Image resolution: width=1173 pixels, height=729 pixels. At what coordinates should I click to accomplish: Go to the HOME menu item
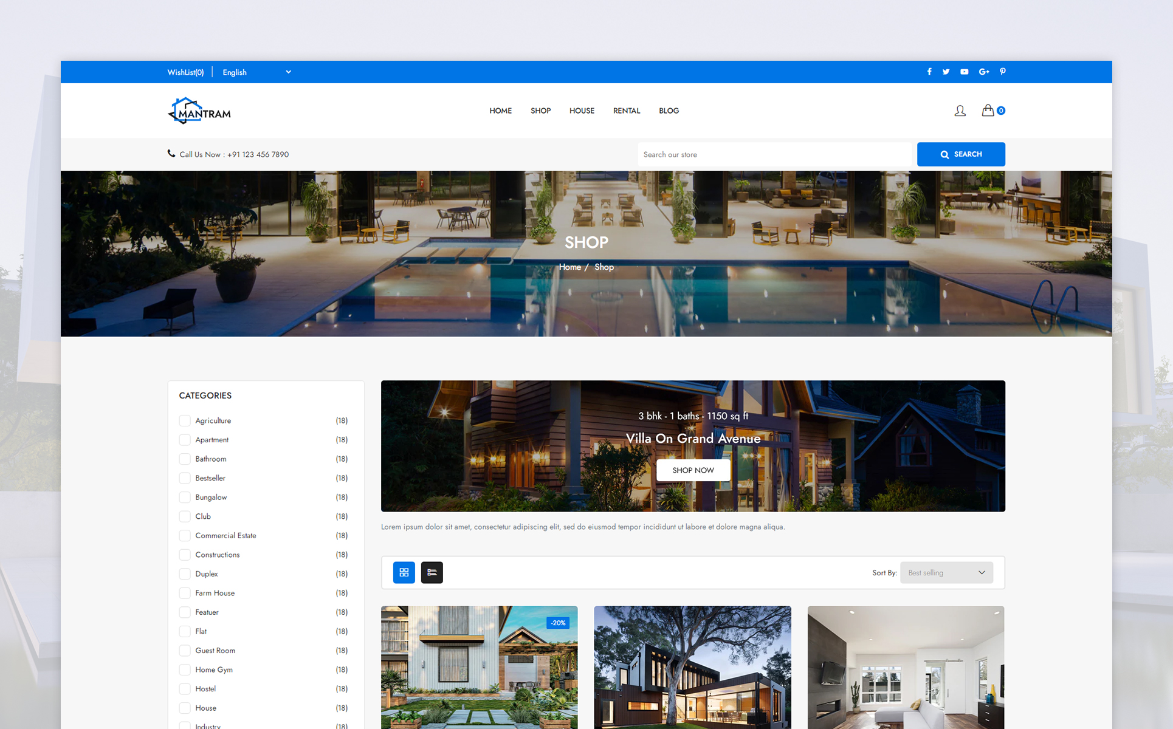(x=500, y=111)
